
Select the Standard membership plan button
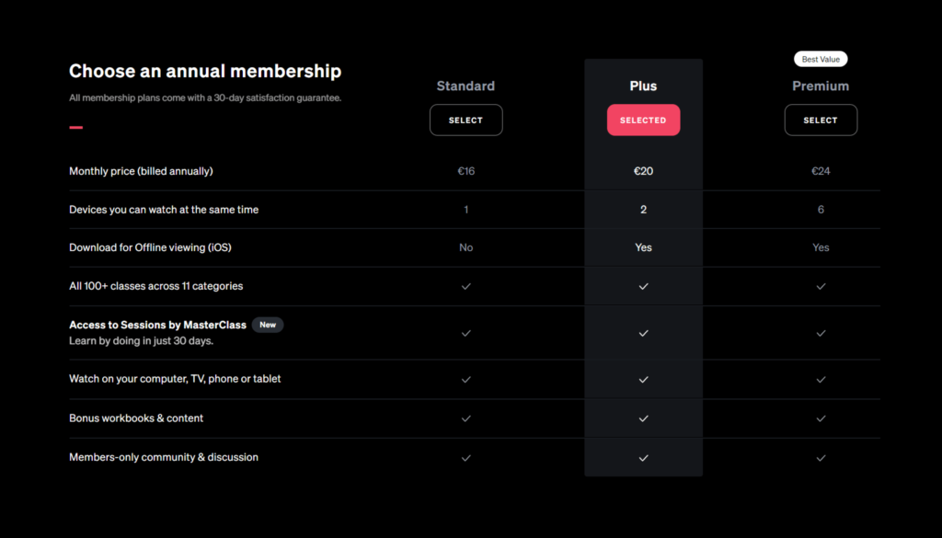pyautogui.click(x=465, y=120)
